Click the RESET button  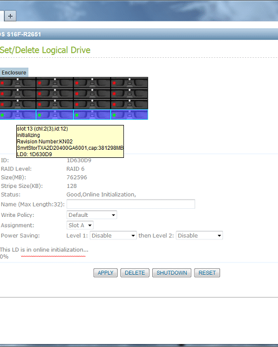click(207, 273)
